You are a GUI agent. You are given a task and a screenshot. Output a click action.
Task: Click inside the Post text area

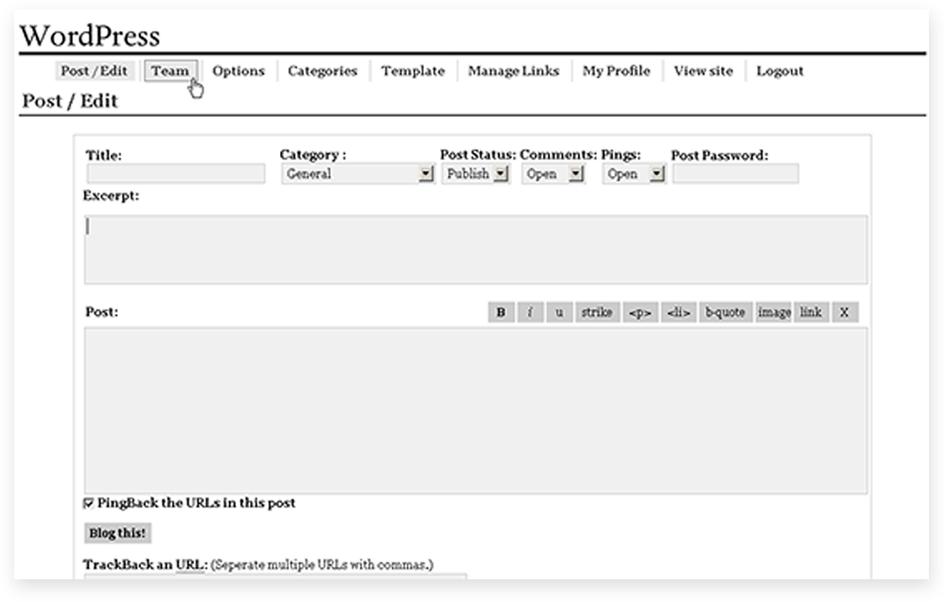pyautogui.click(x=476, y=411)
